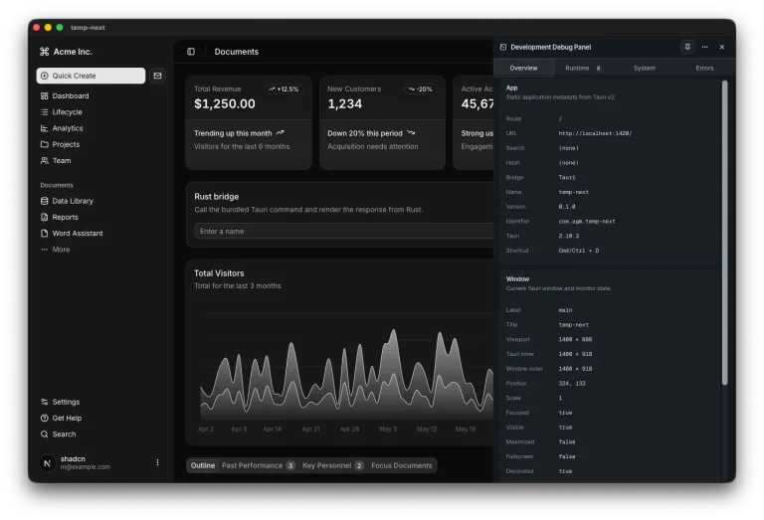Click the $1,250.00 revenue value
This screenshot has width=764, height=520.
click(225, 103)
